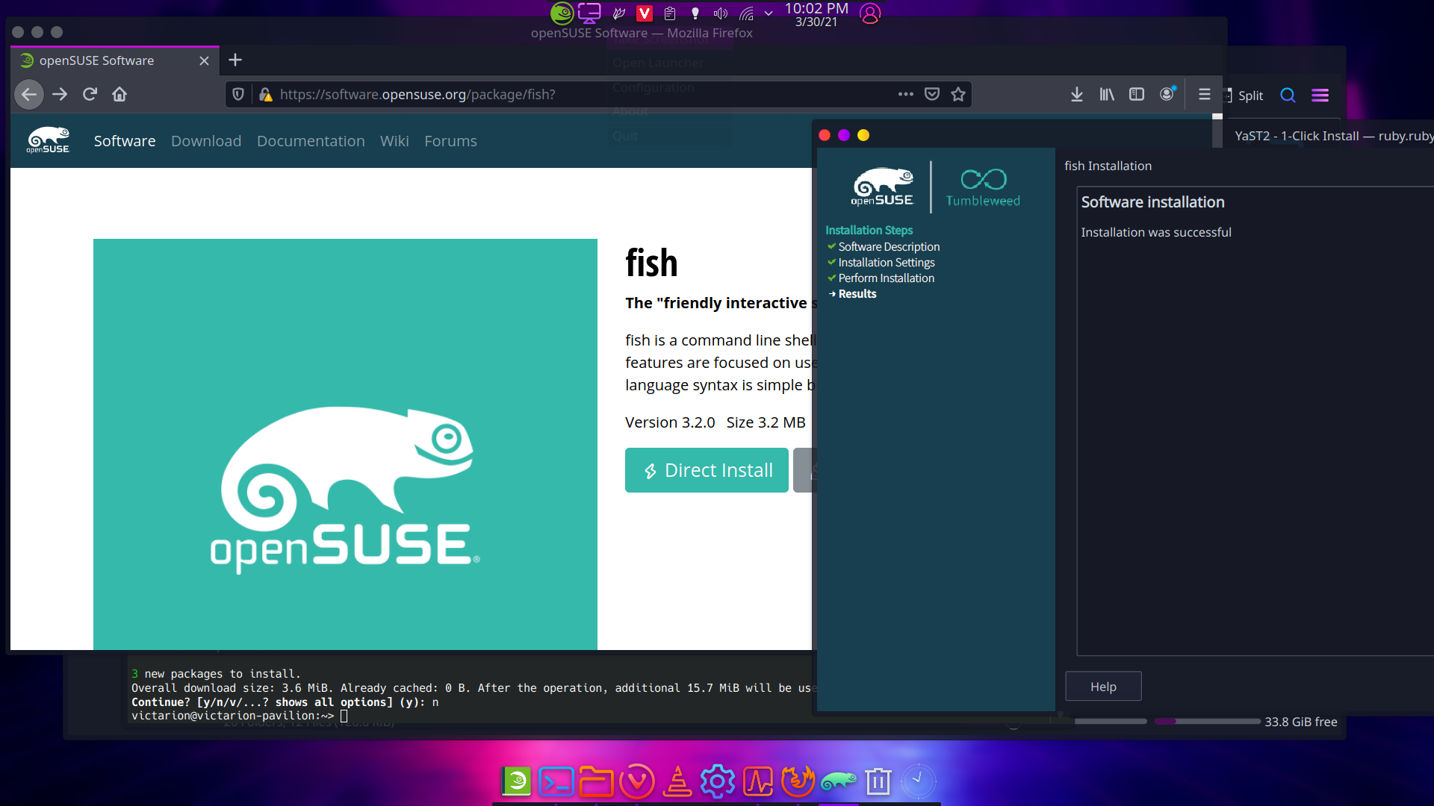Bookmark this page with the star
This screenshot has width=1434, height=806.
pos(958,94)
